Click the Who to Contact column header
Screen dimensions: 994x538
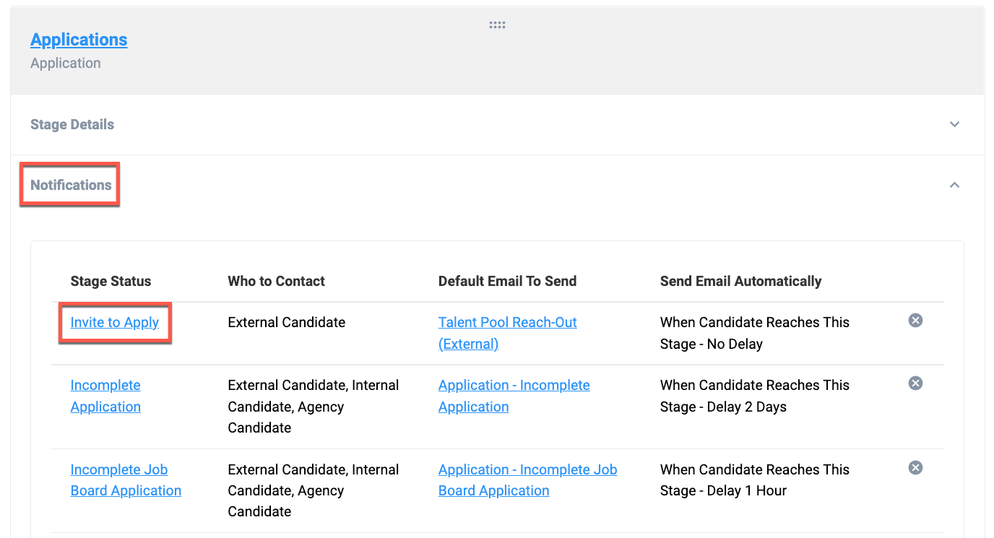point(276,282)
